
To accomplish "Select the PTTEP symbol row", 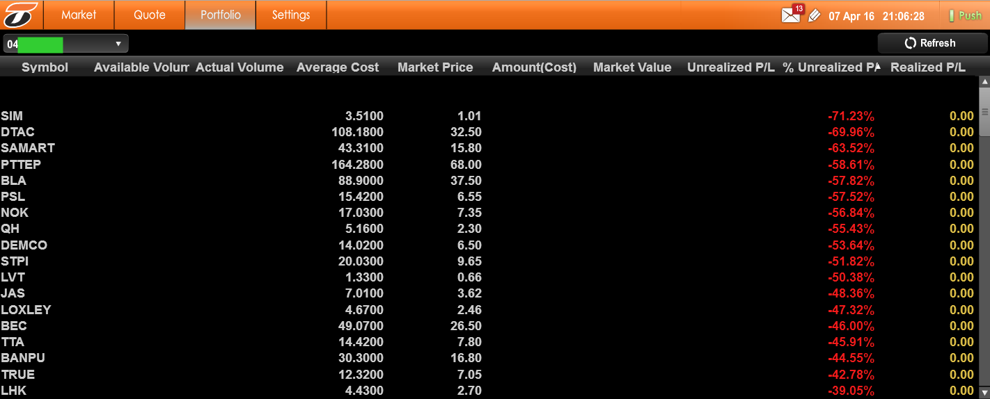I will (489, 165).
